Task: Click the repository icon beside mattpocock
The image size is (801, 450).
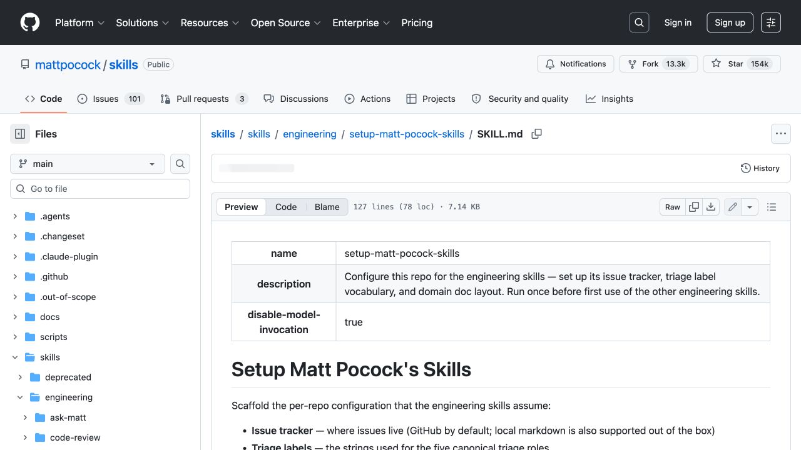Action: (25, 64)
